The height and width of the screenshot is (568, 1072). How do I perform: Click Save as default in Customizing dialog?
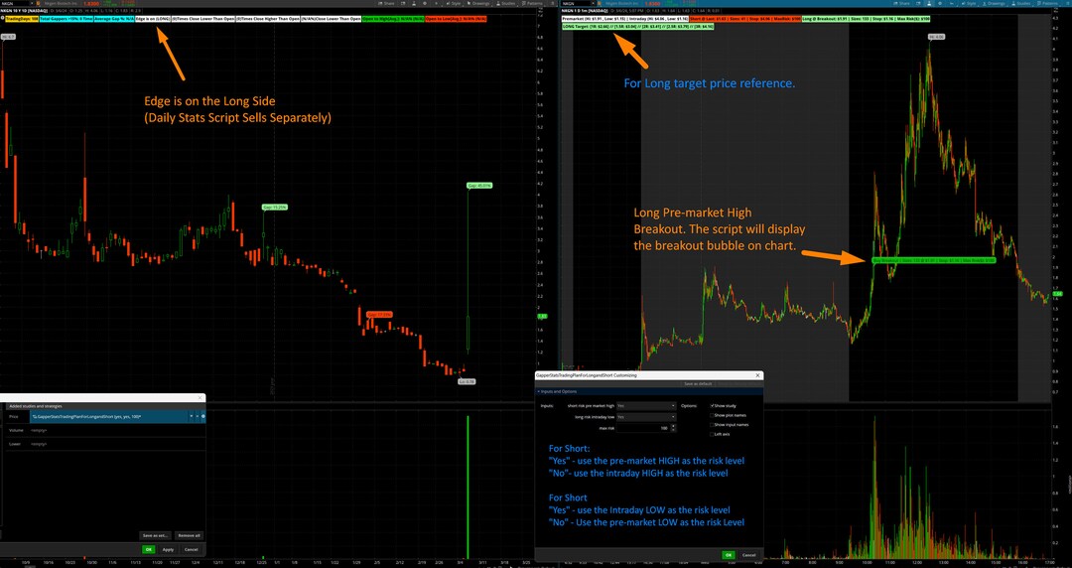click(x=698, y=384)
